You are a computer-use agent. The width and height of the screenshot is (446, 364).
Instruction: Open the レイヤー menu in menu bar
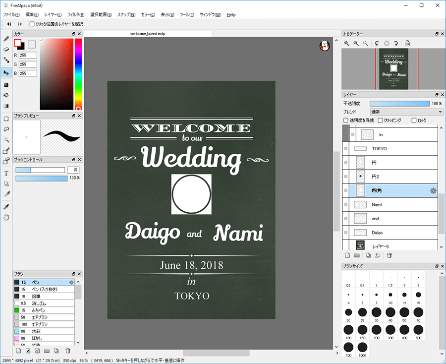(x=53, y=15)
